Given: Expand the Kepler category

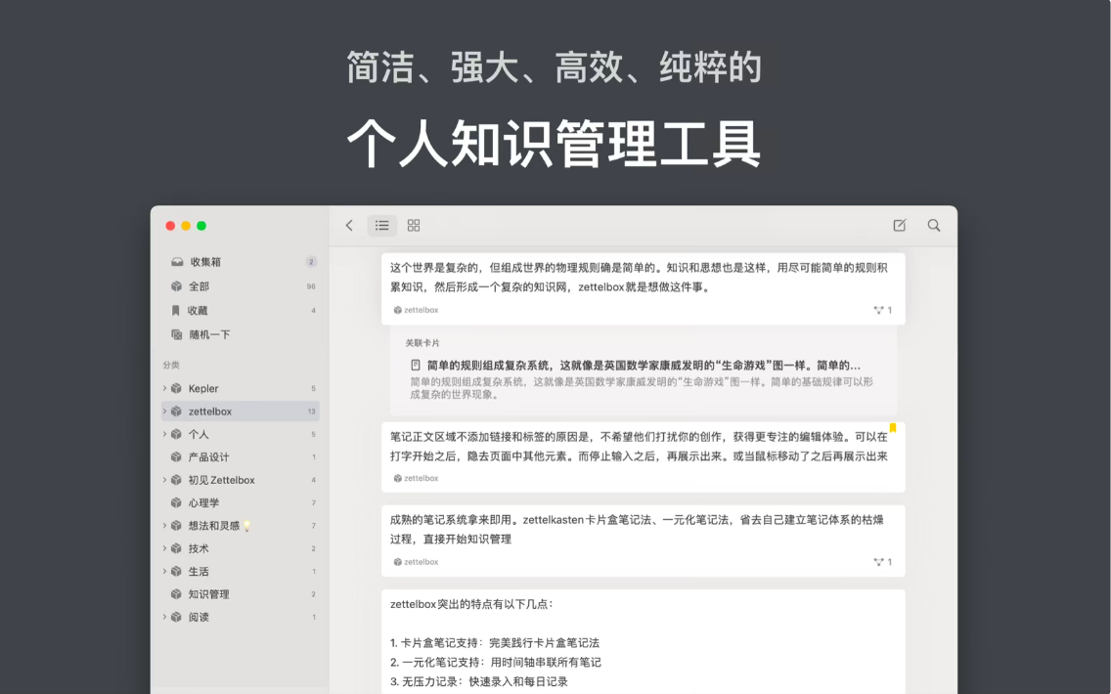Looking at the screenshot, I should pos(164,388).
